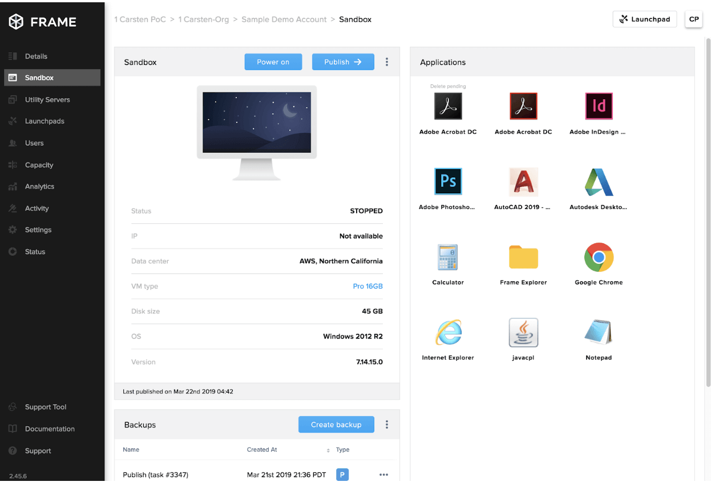Viewport: 711px width, 498px height.
Task: Open options for Publish task #3347 backup
Action: (383, 475)
